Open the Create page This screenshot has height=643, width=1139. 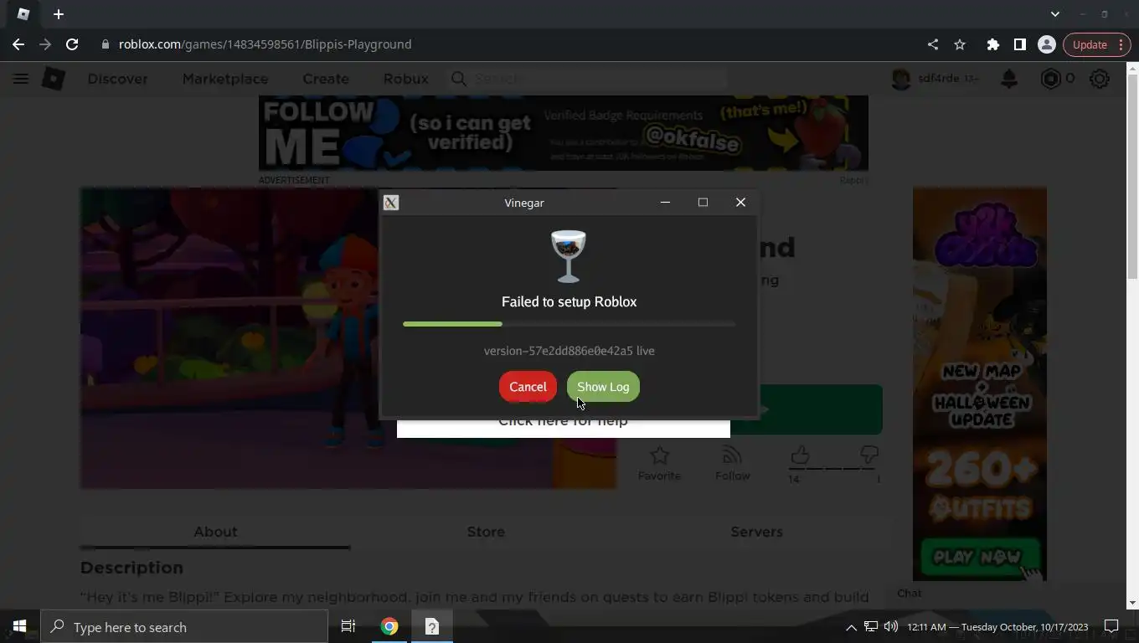click(x=326, y=79)
